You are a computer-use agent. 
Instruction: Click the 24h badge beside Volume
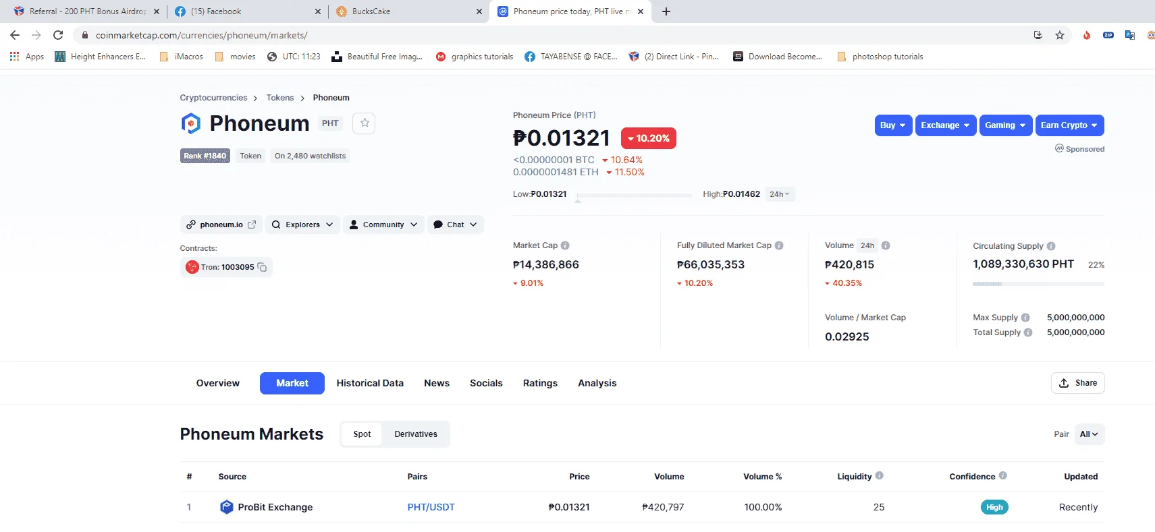coord(867,245)
